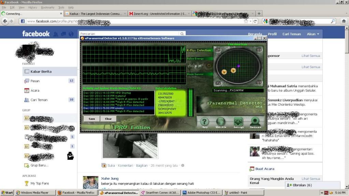Select Wave Sensor mode label
The width and height of the screenshot is (349, 196).
[x=195, y=74]
